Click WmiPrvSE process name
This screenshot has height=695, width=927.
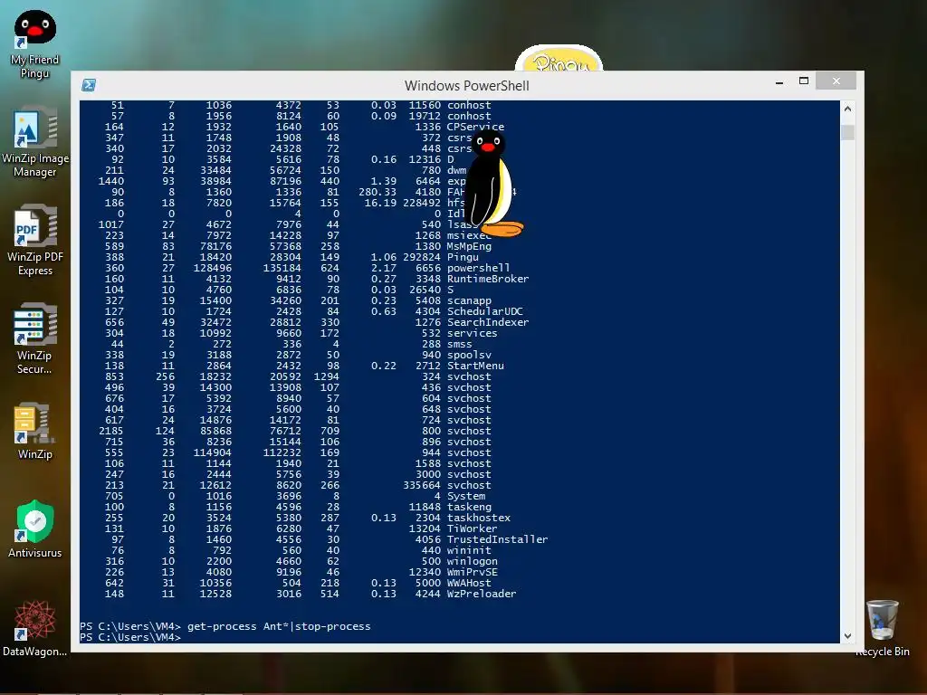coord(472,572)
